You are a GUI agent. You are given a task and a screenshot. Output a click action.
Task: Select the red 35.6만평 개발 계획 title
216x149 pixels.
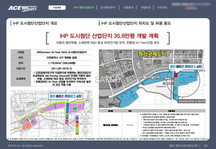tap(109, 36)
